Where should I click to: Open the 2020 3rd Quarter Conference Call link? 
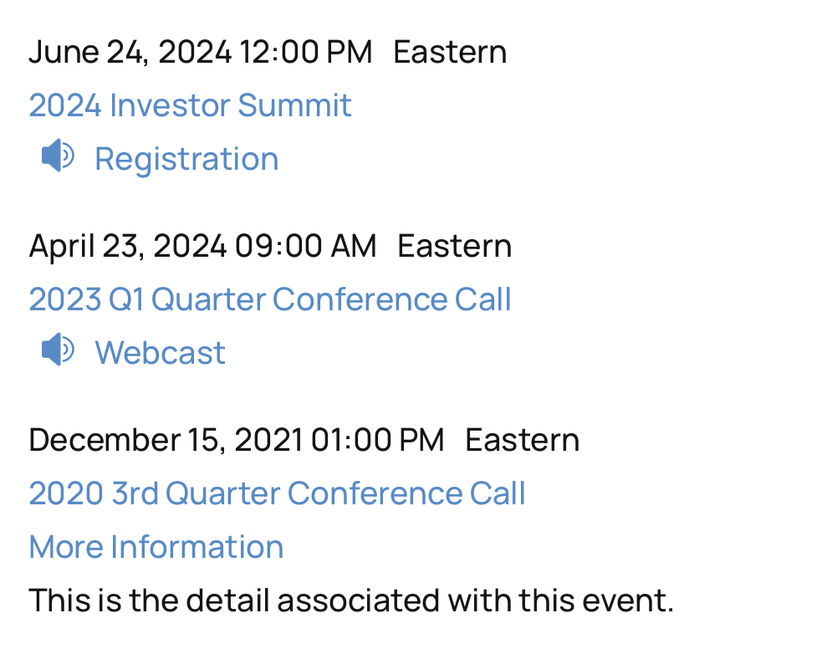pos(277,493)
